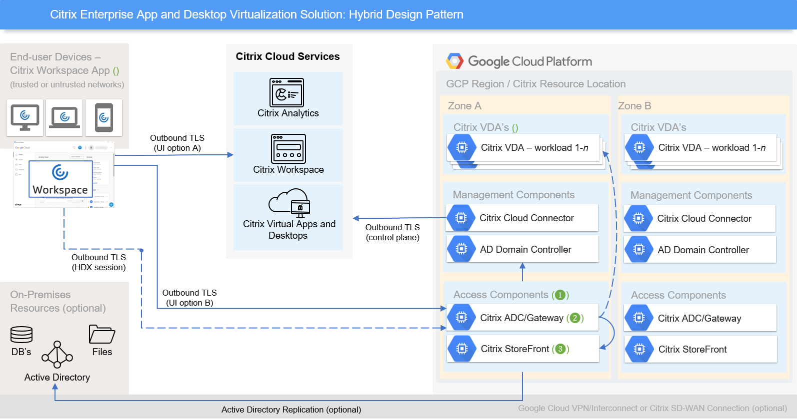The width and height of the screenshot is (797, 420).
Task: Click the "Zone B" label
Action: coord(634,106)
